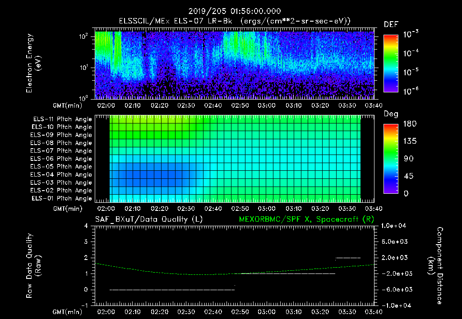Click 02:20 tick label under bottom plot

click(x=159, y=312)
